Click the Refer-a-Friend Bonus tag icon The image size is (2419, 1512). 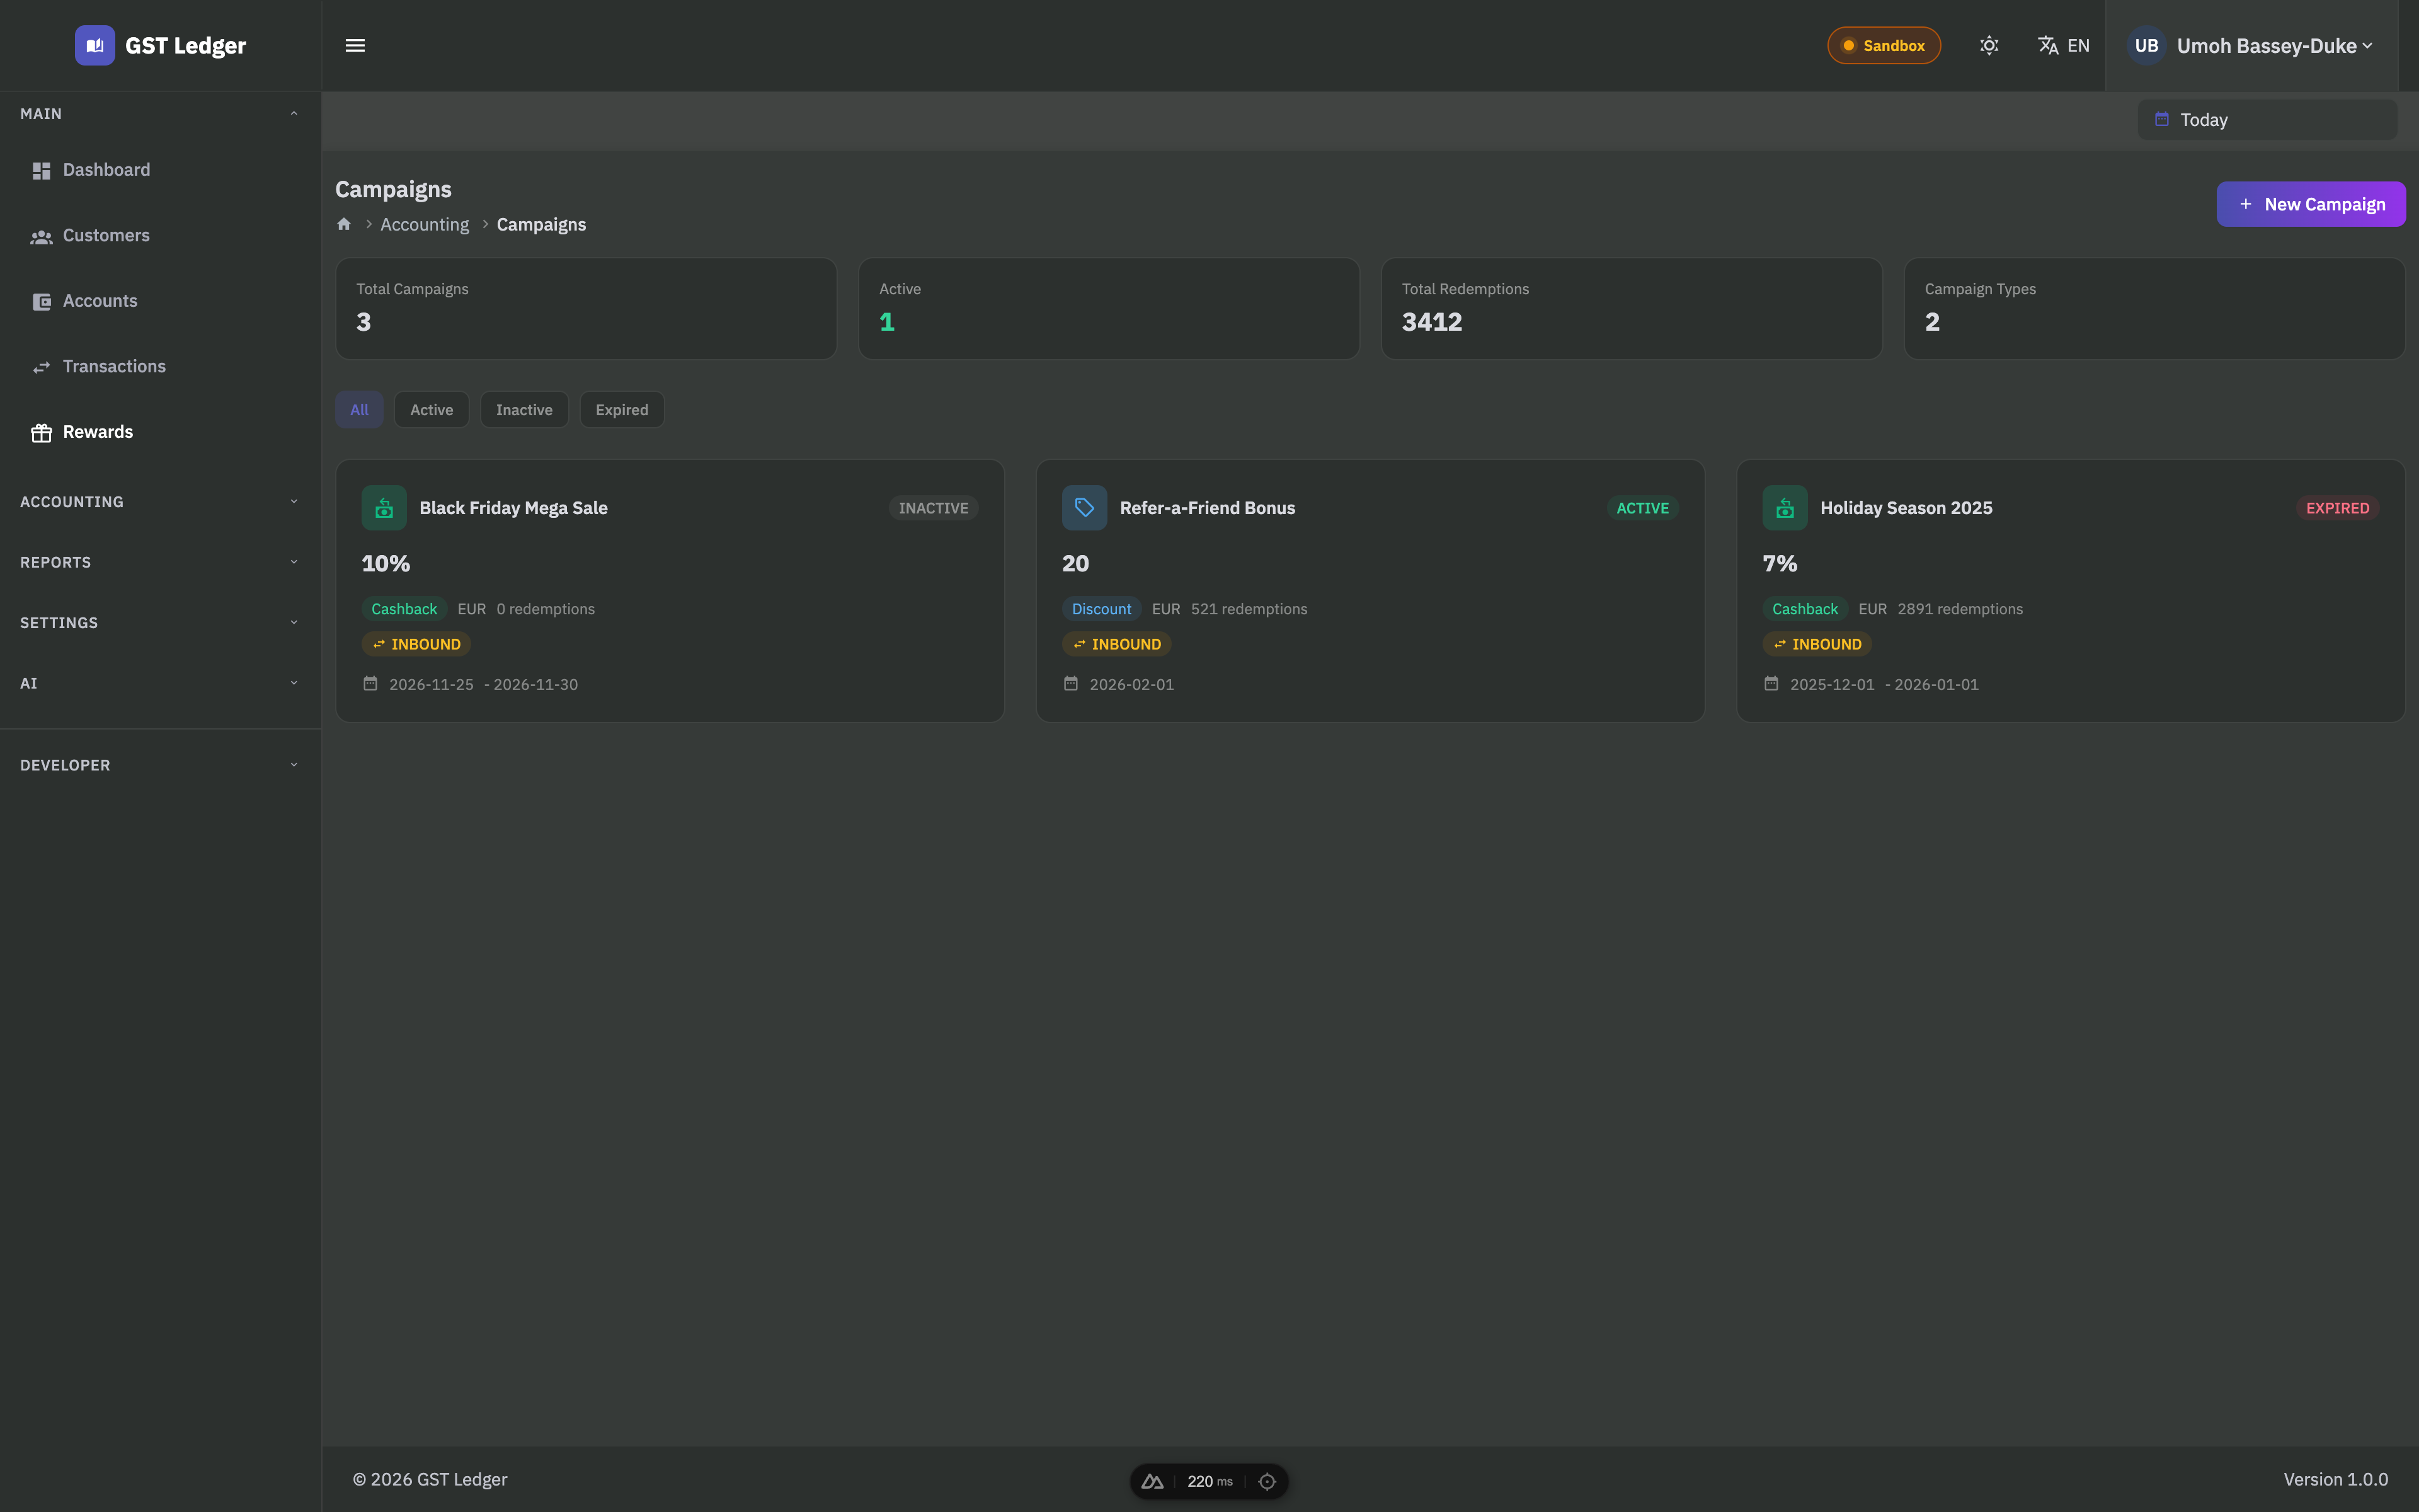[x=1084, y=508]
